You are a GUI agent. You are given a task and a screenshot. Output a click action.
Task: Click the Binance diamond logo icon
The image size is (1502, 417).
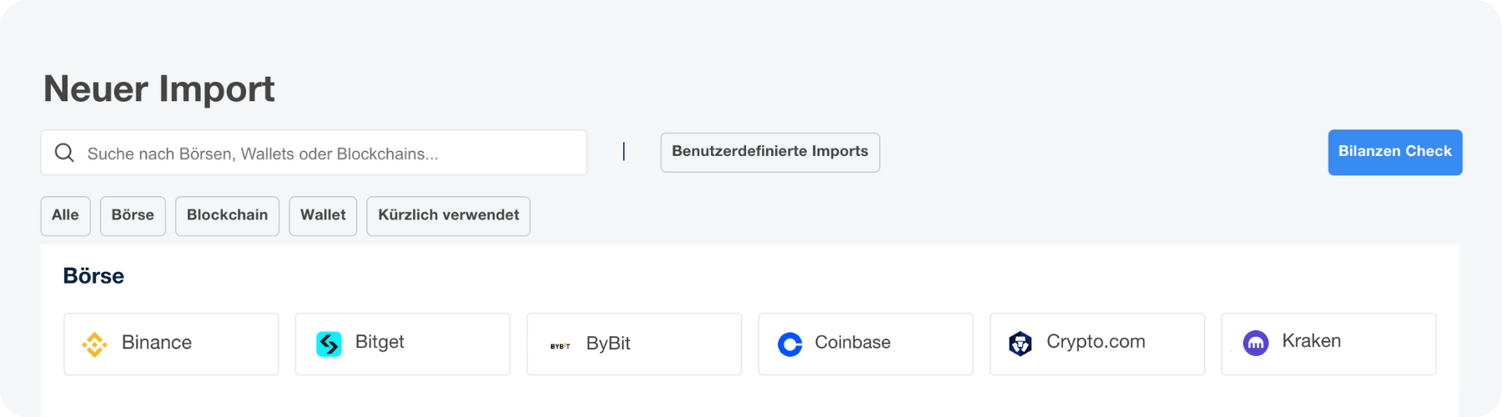94,344
